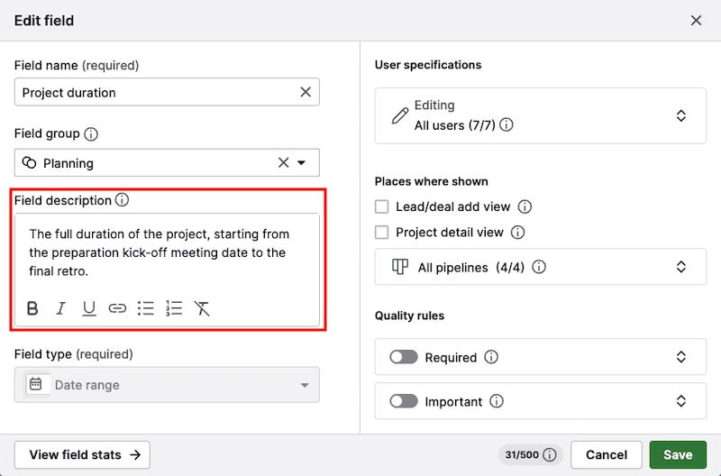721x476 pixels.
Task: Underline the field description text
Action: [x=89, y=308]
